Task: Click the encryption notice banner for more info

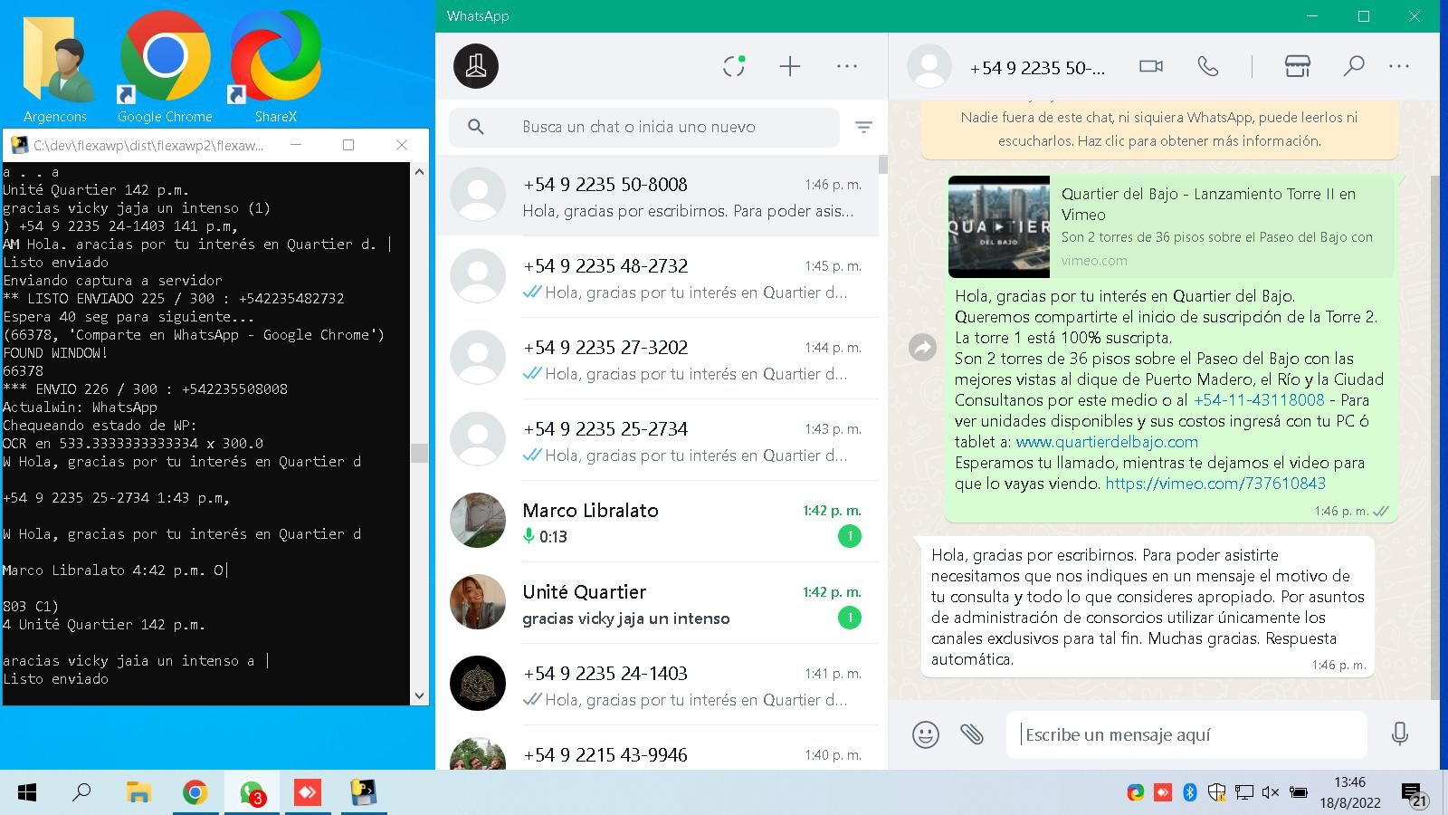Action: (1159, 129)
